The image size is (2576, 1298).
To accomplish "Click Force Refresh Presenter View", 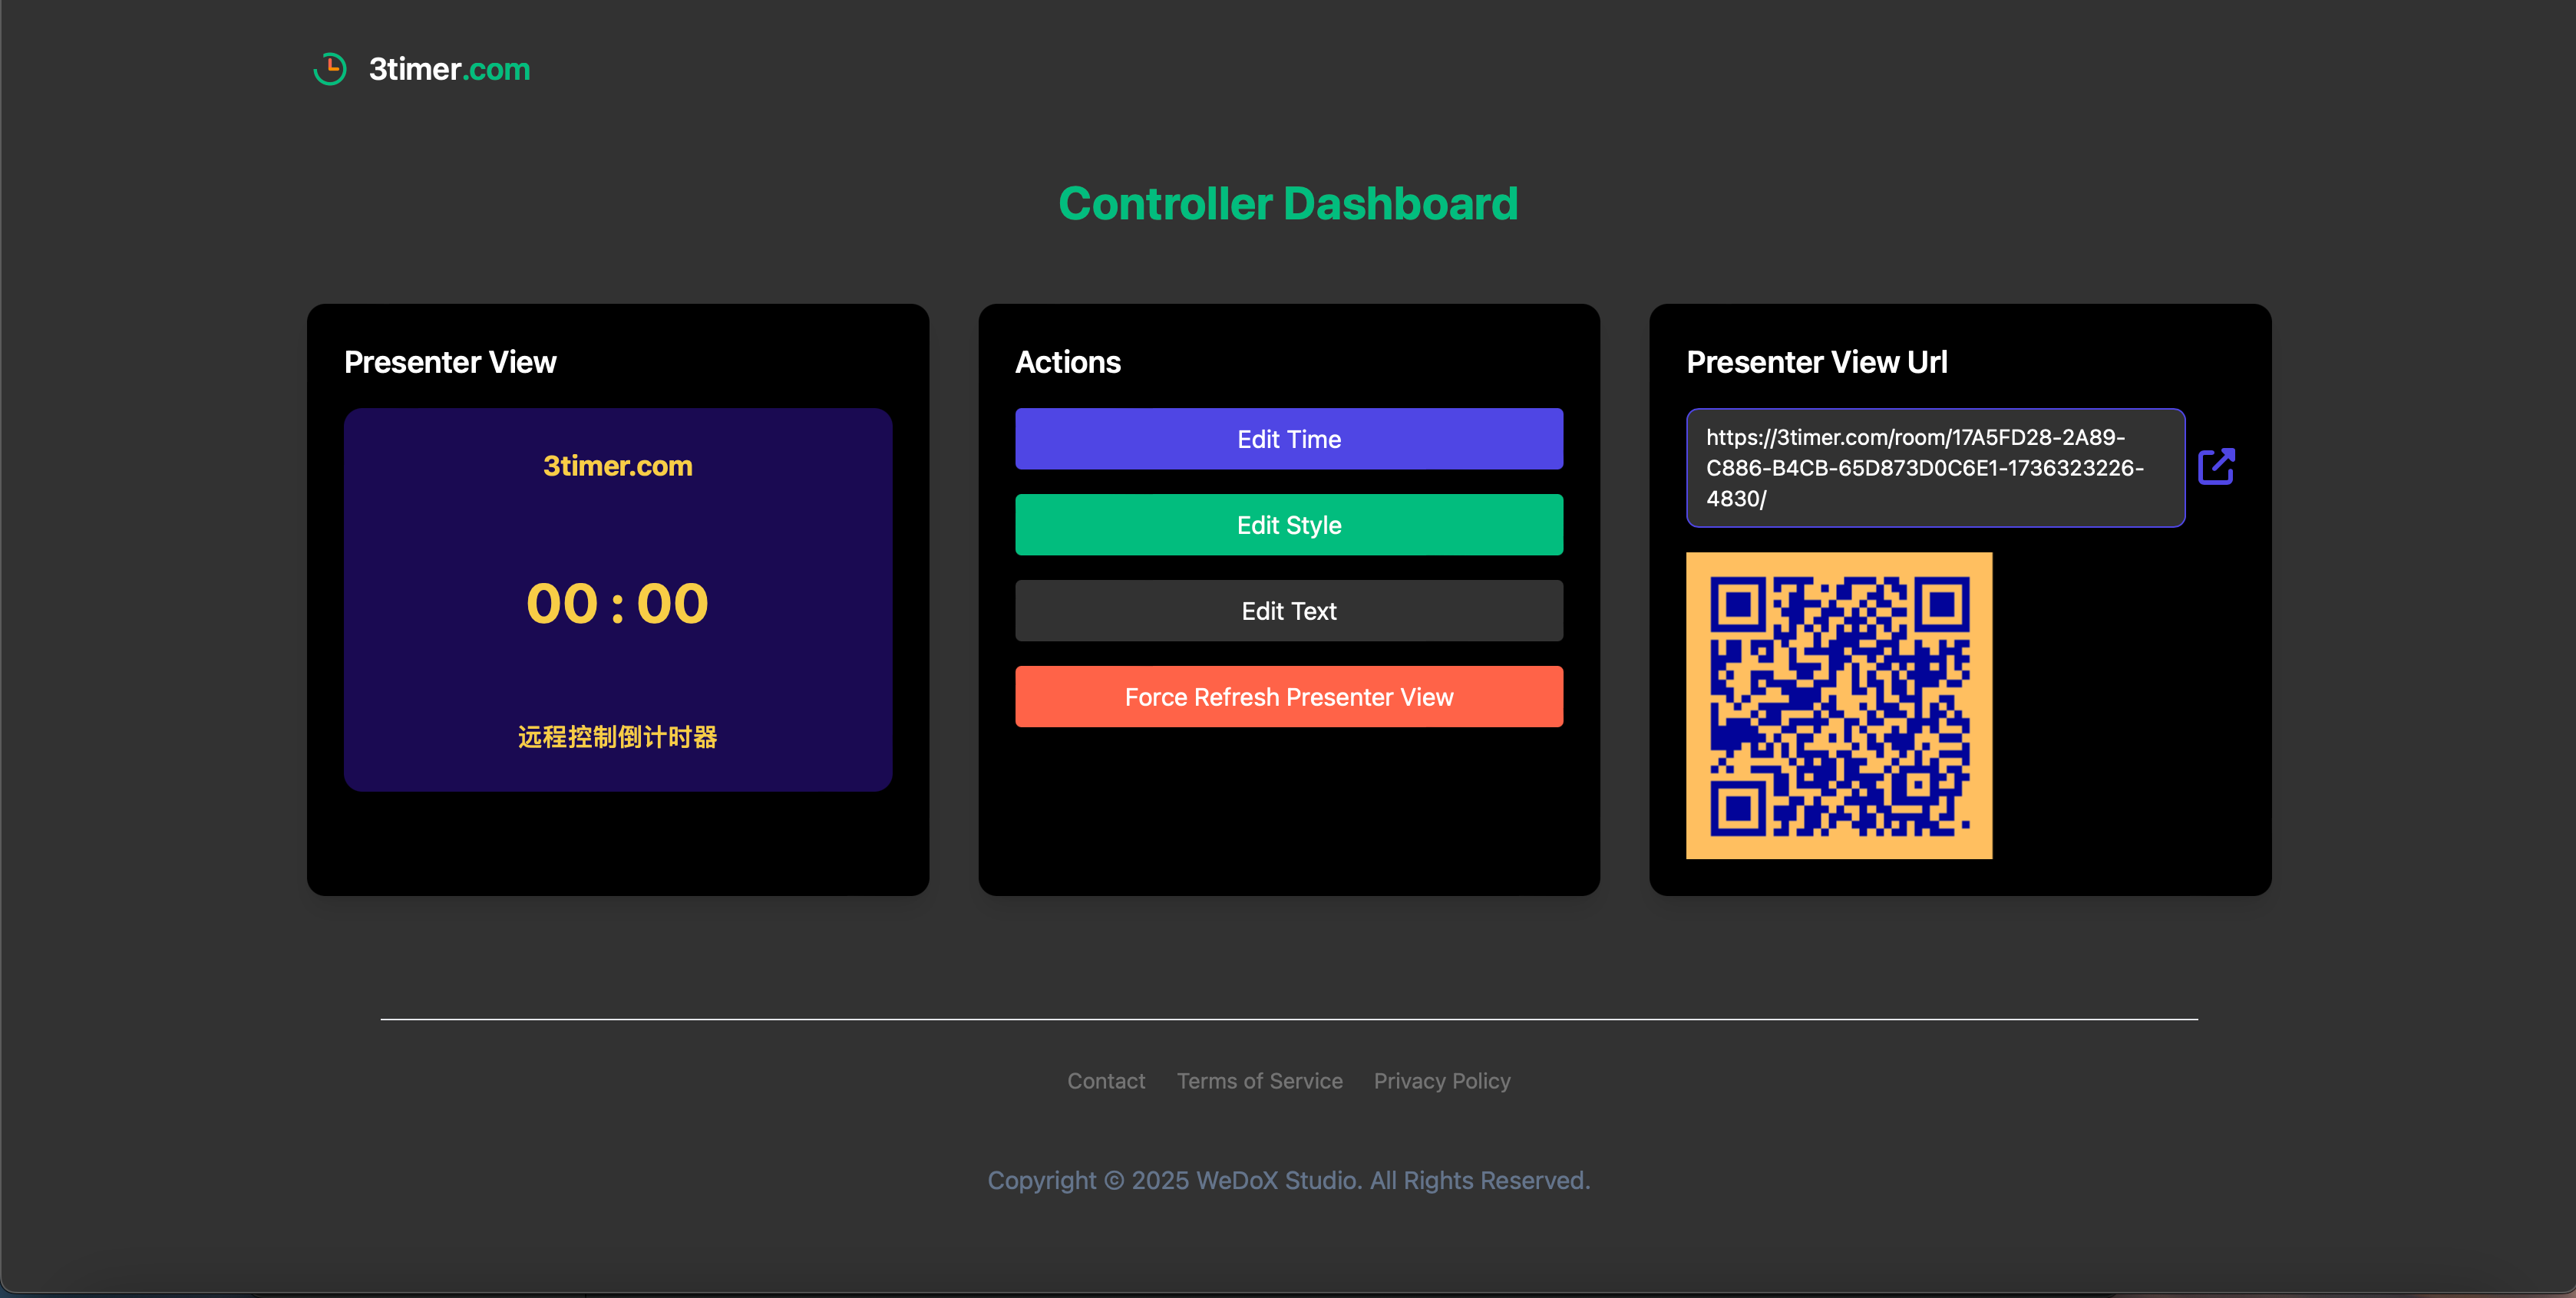I will coord(1288,697).
